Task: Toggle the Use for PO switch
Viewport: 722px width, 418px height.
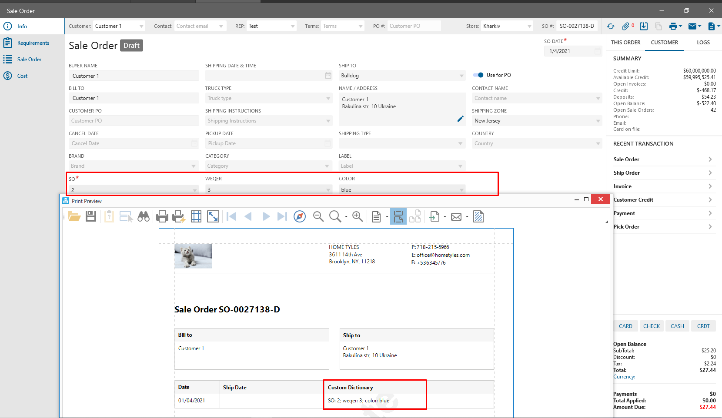Action: [478, 75]
